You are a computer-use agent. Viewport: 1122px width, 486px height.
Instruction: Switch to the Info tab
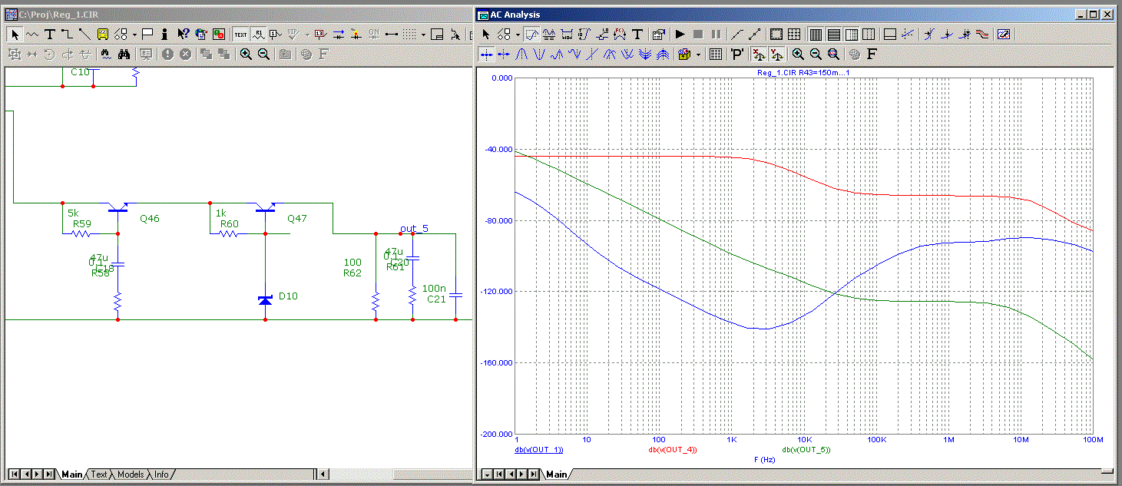161,474
